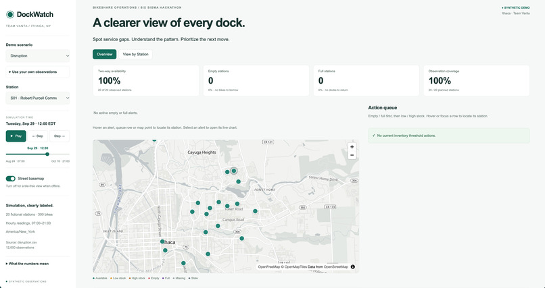Switch to the Overview tab
This screenshot has width=545, height=288.
pos(105,54)
